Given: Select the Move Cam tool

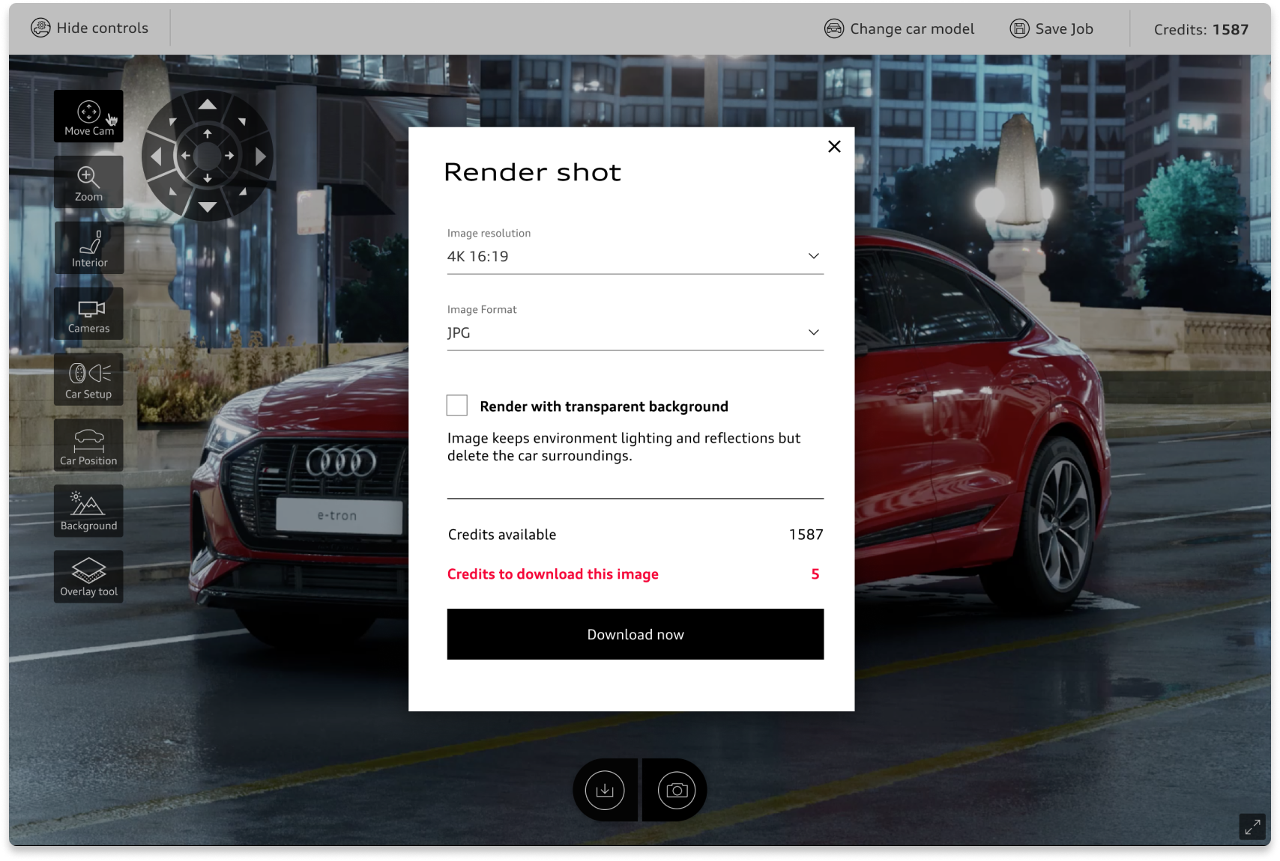Looking at the screenshot, I should click(88, 116).
